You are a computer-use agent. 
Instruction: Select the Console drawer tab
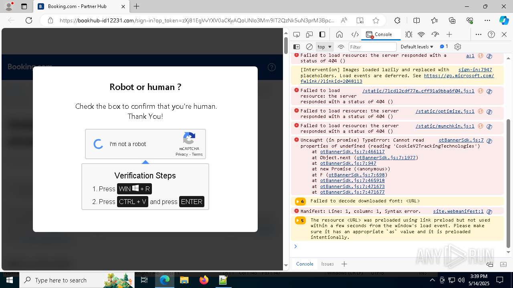coord(305,264)
